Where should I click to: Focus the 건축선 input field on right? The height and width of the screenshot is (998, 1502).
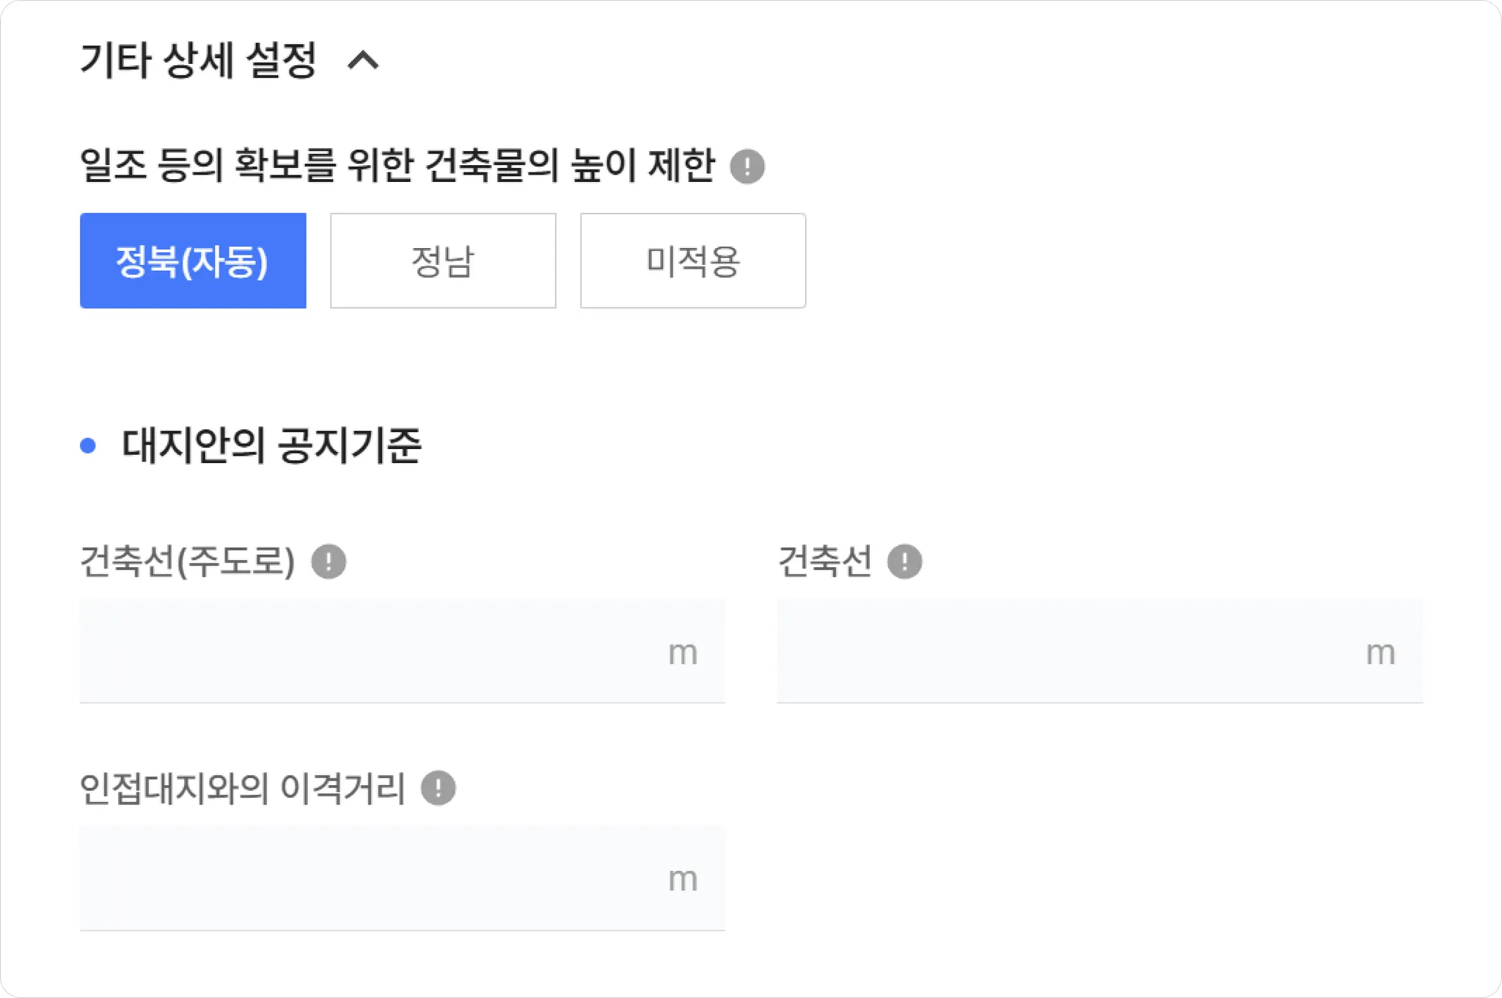[x=1063, y=652]
